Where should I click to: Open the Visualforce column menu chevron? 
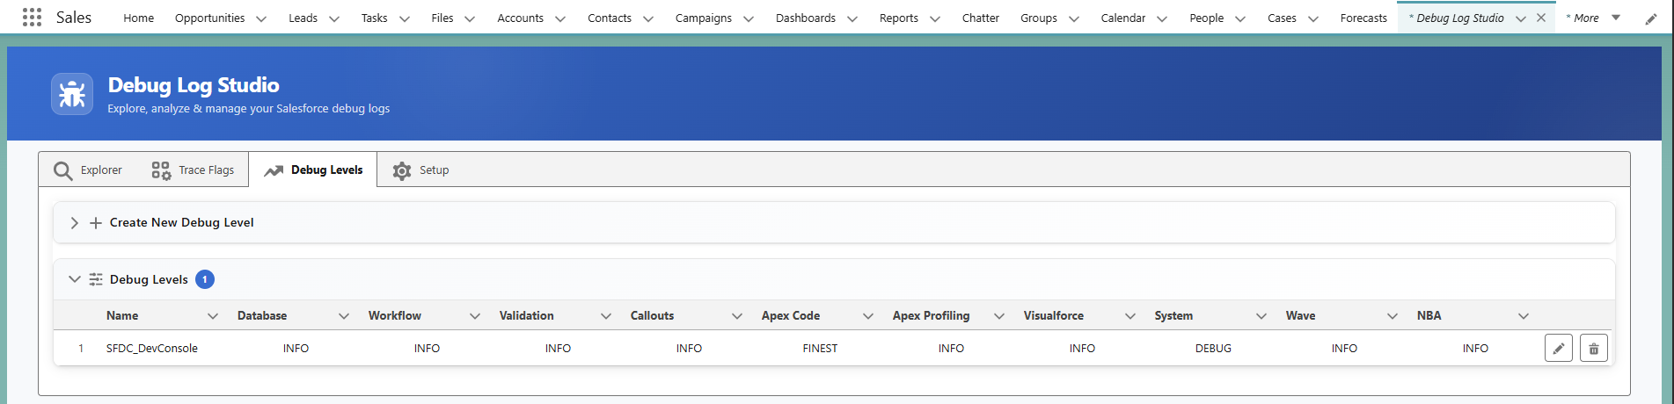pos(1130,316)
